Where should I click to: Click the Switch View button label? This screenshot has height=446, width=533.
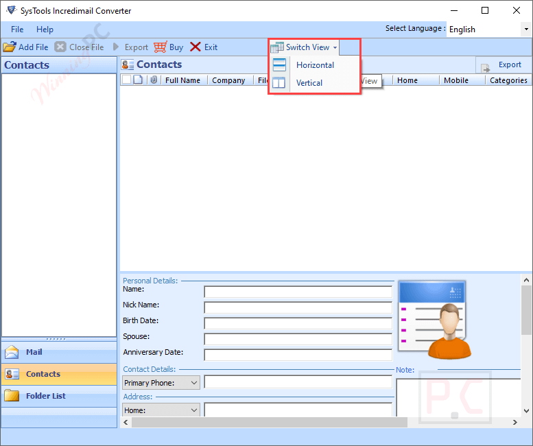point(307,47)
